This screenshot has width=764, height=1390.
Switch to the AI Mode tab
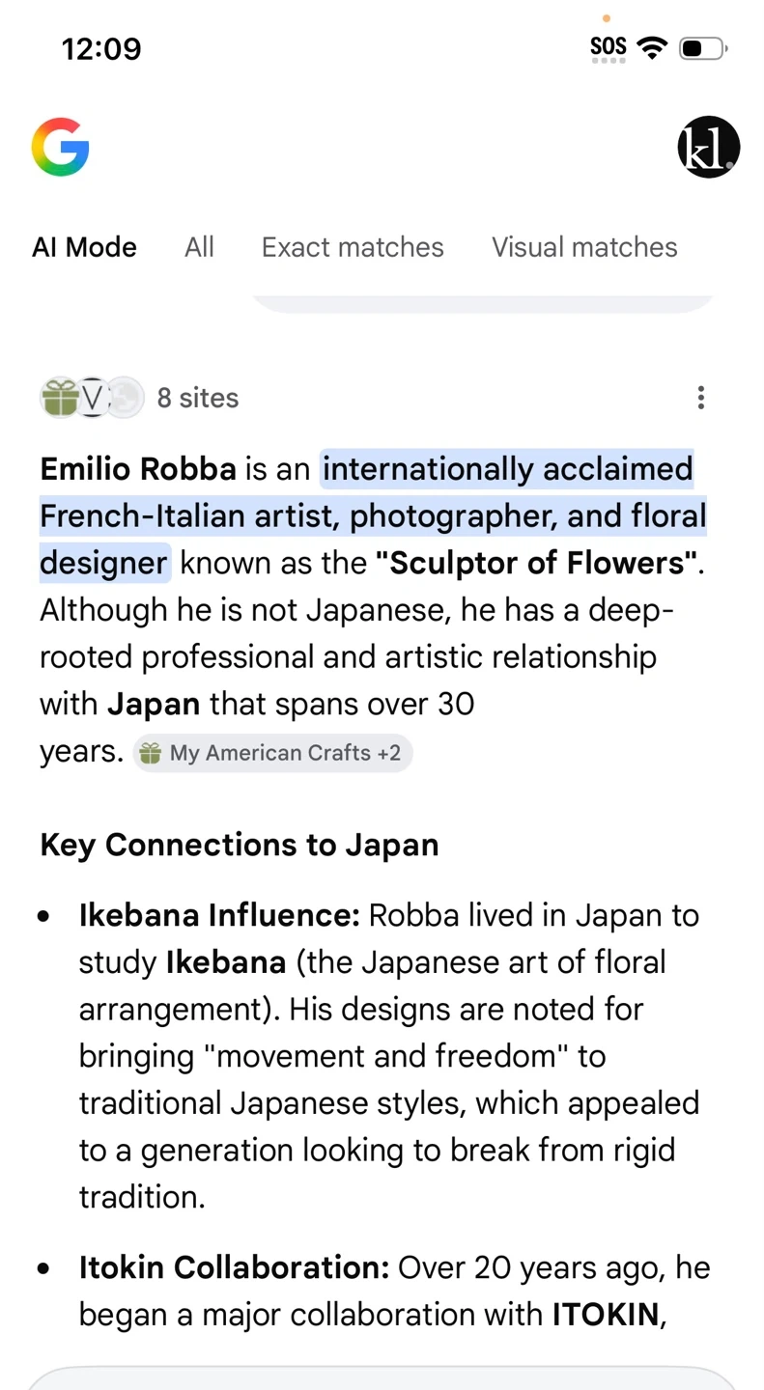tap(85, 247)
